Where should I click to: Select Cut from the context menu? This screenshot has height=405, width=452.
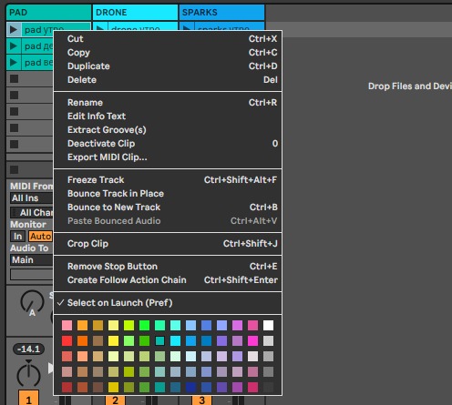tap(168, 39)
